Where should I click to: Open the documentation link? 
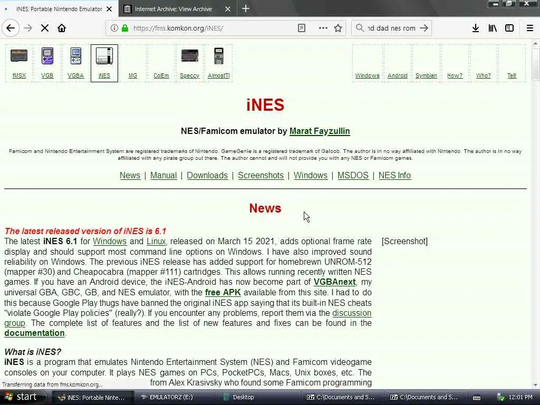coord(34,333)
